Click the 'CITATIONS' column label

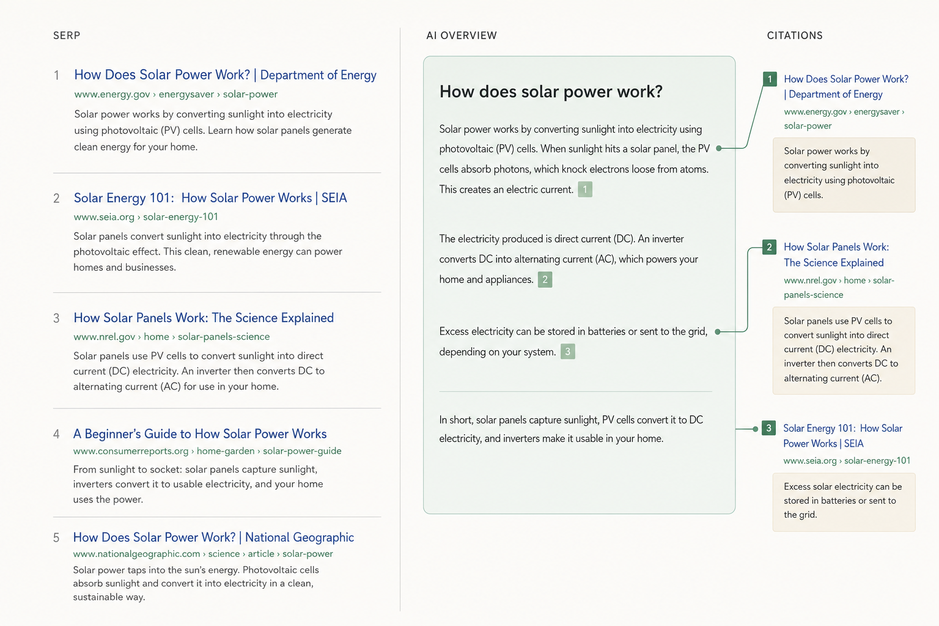[x=795, y=35]
